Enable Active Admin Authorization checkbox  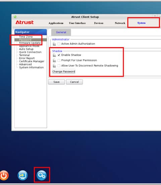[x=59, y=44]
